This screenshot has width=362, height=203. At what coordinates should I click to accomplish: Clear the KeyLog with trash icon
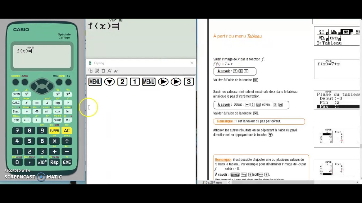click(103, 71)
